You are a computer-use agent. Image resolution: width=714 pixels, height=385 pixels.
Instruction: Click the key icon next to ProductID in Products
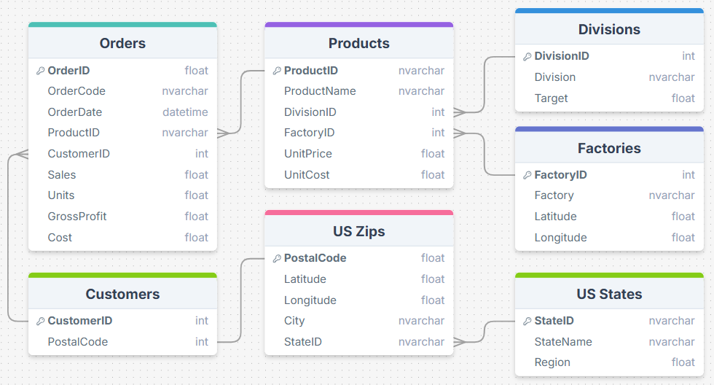(x=277, y=71)
